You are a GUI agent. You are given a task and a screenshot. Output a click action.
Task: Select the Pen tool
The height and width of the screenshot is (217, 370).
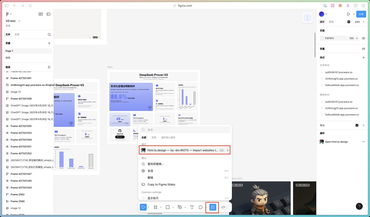pyautogui.click(x=180, y=207)
